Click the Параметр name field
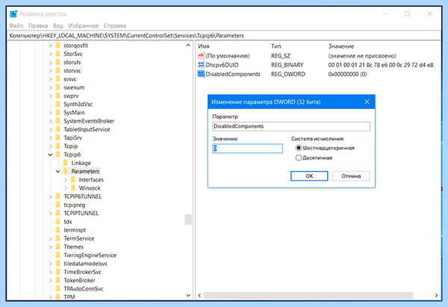 291,126
